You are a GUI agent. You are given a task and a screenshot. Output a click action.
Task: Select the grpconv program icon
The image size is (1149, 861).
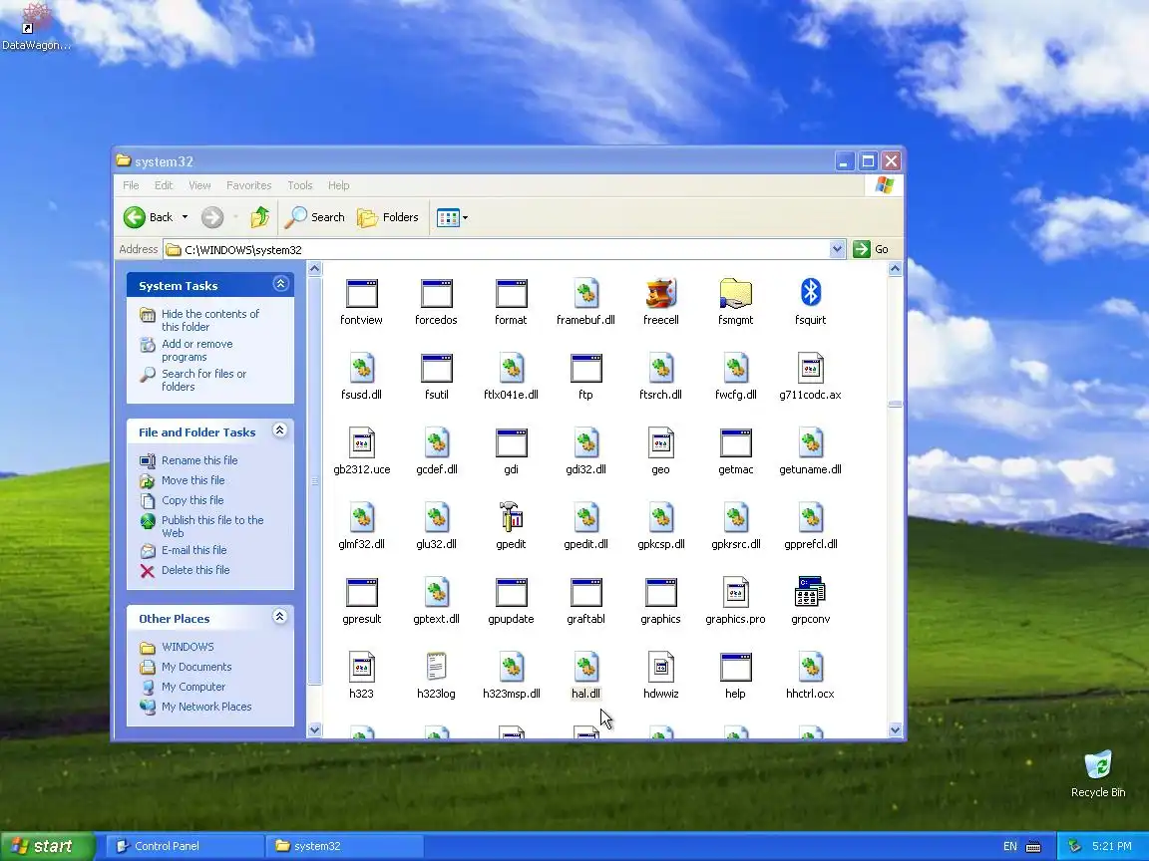click(811, 592)
